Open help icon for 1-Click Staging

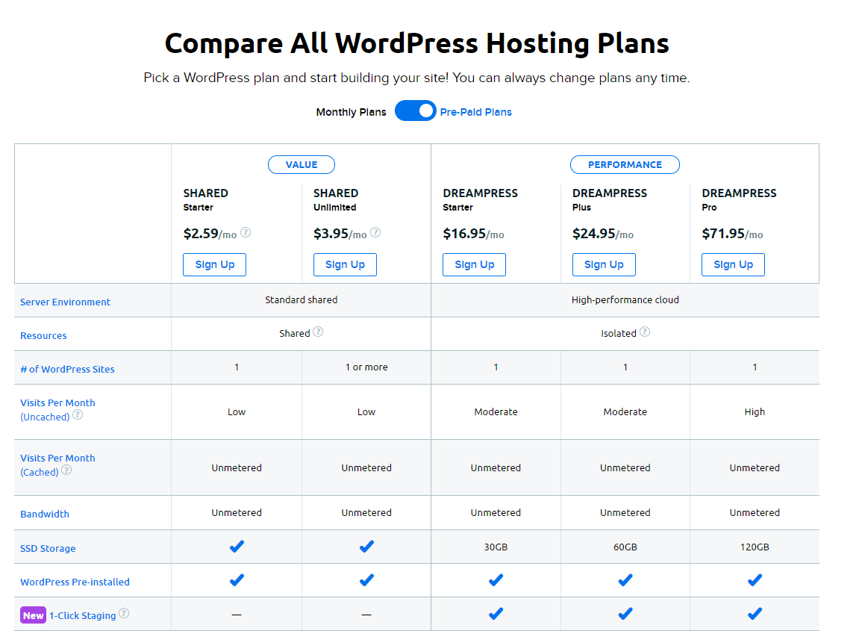pos(124,613)
